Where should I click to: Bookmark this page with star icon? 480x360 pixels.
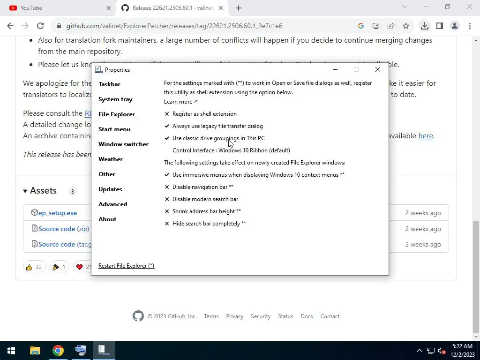point(406,26)
